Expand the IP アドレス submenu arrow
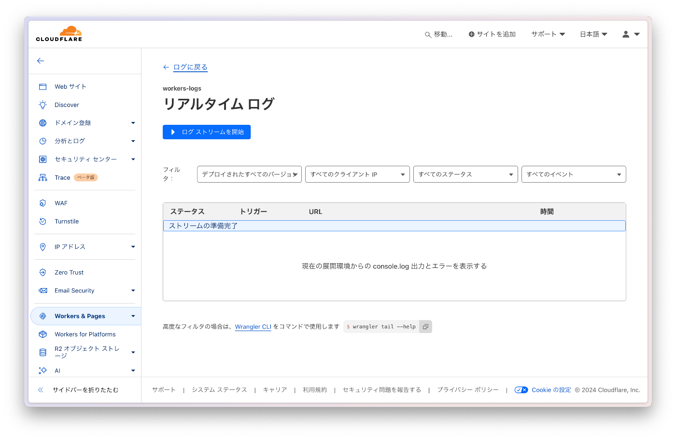Screen dimensions: 676x439 (x=133, y=247)
